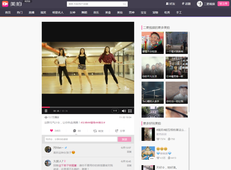Viewport: 231px width, 170px height.
Task: Click the 污Man~ username
Action: point(58,148)
